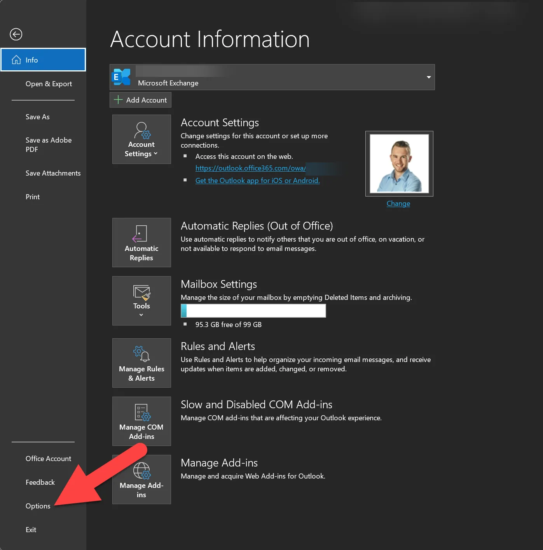Click the Microsoft Exchange logo icon
This screenshot has height=550, width=543.
(121, 77)
